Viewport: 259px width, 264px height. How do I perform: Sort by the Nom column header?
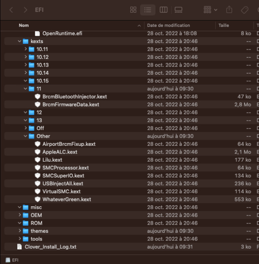pyautogui.click(x=24, y=26)
